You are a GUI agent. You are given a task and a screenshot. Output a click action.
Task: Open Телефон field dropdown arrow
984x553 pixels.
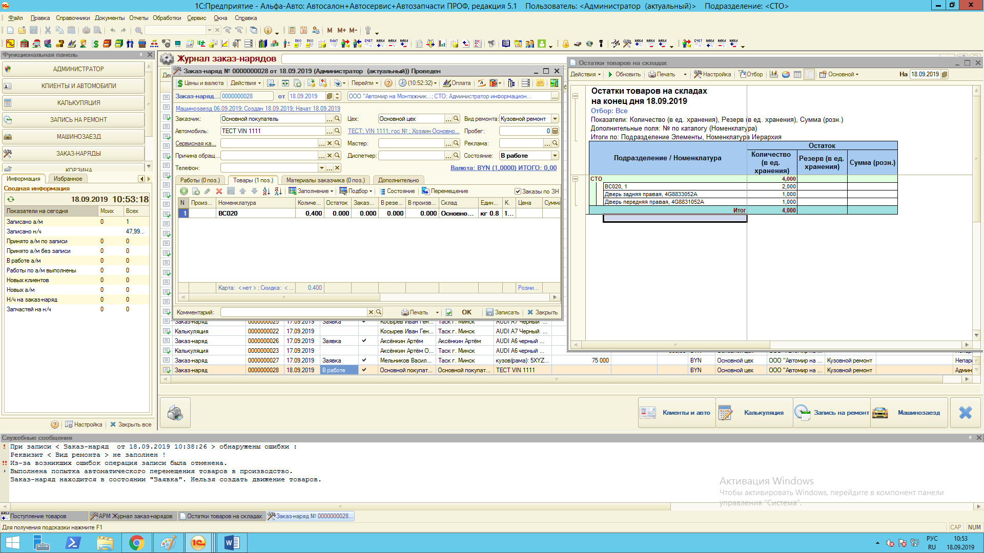(322, 167)
